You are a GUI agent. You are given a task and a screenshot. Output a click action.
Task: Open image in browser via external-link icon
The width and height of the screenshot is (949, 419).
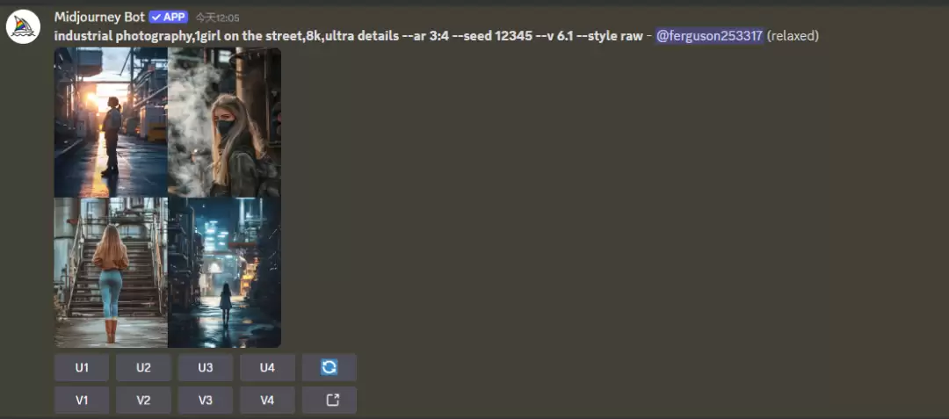(329, 401)
